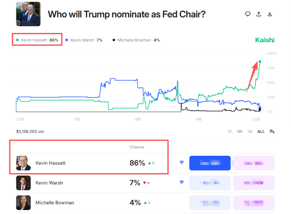
Task: Click the Trump and Powell market thumbnail
Action: (x=28, y=14)
